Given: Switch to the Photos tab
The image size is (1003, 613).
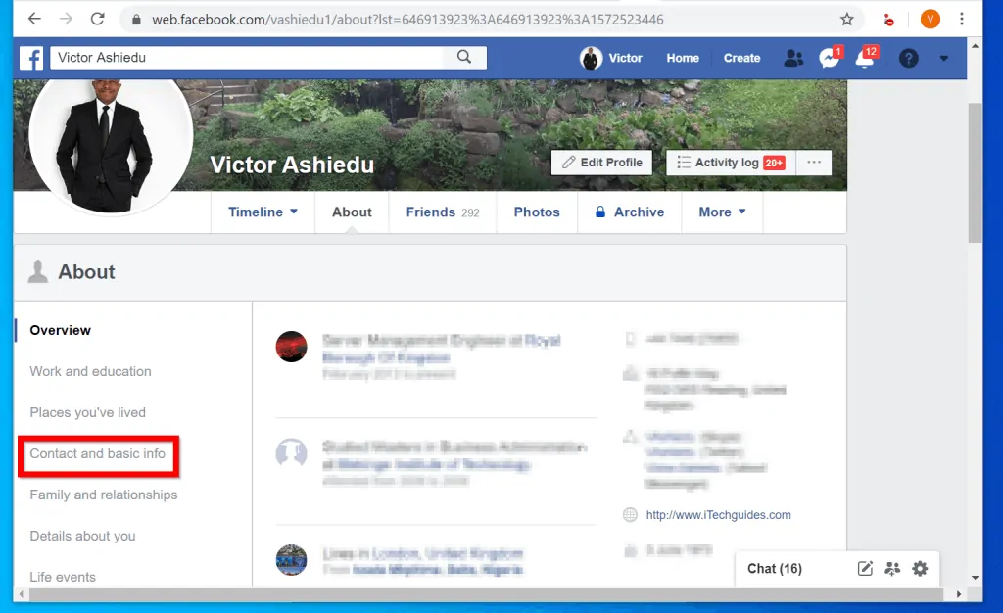Looking at the screenshot, I should pos(537,212).
